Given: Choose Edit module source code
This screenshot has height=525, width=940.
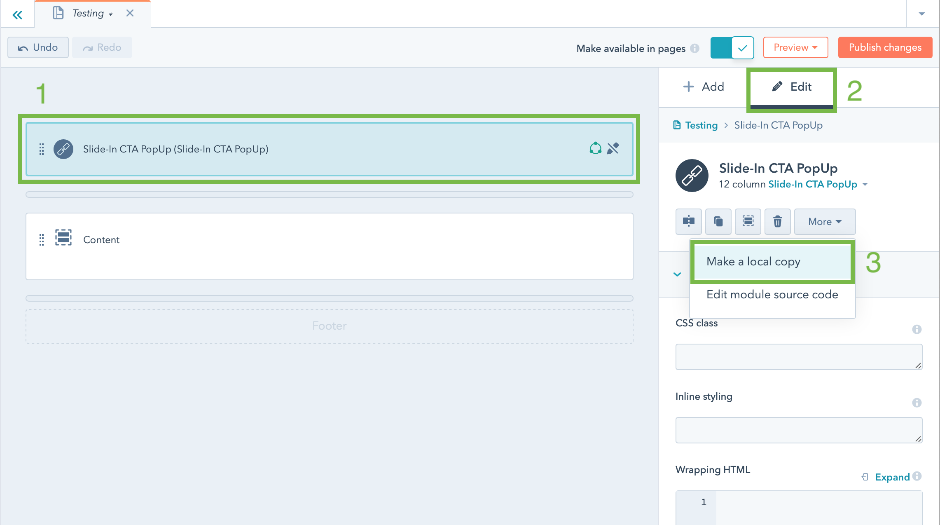Looking at the screenshot, I should 772,295.
